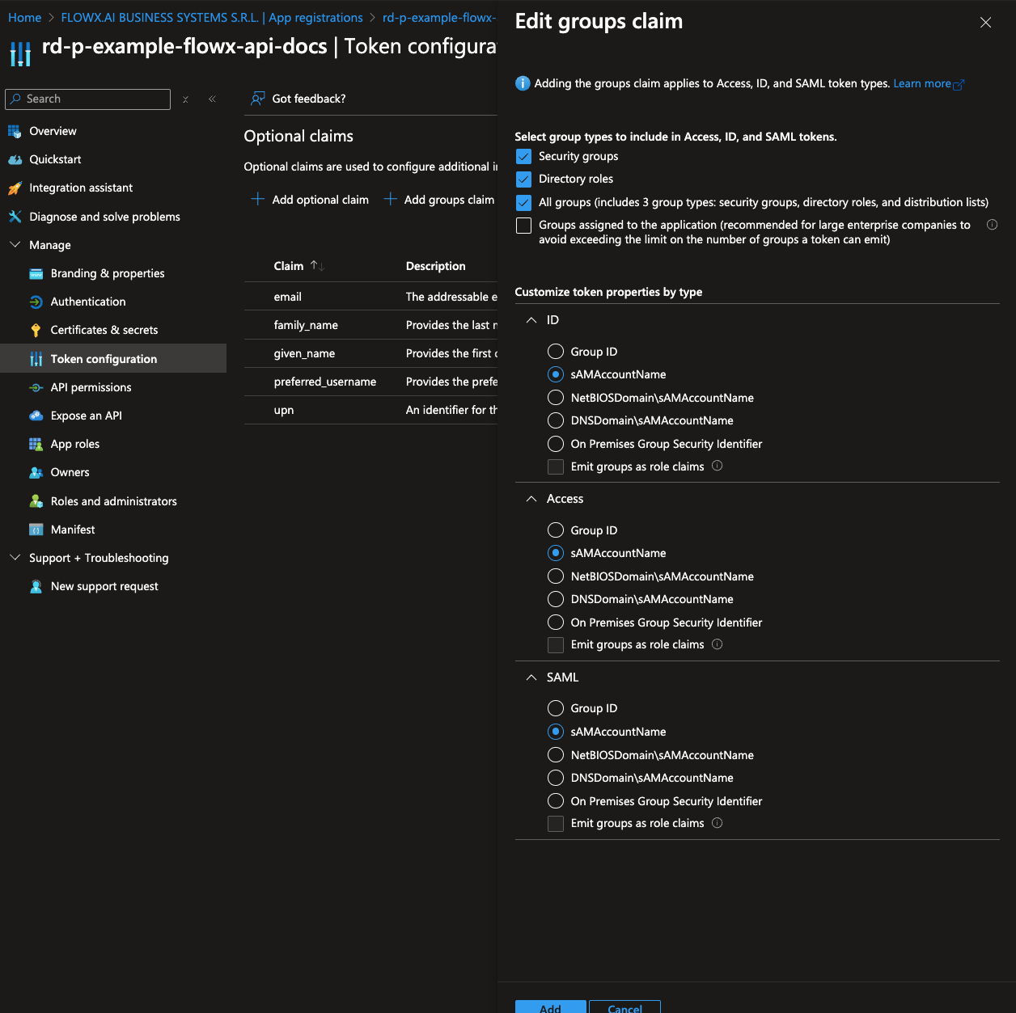Image resolution: width=1016 pixels, height=1013 pixels.
Task: Click the given_name claim row
Action: 370,353
